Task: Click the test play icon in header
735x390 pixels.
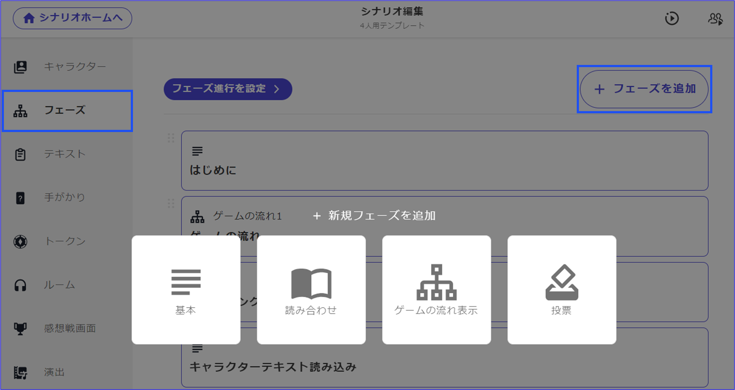Action: point(671,18)
